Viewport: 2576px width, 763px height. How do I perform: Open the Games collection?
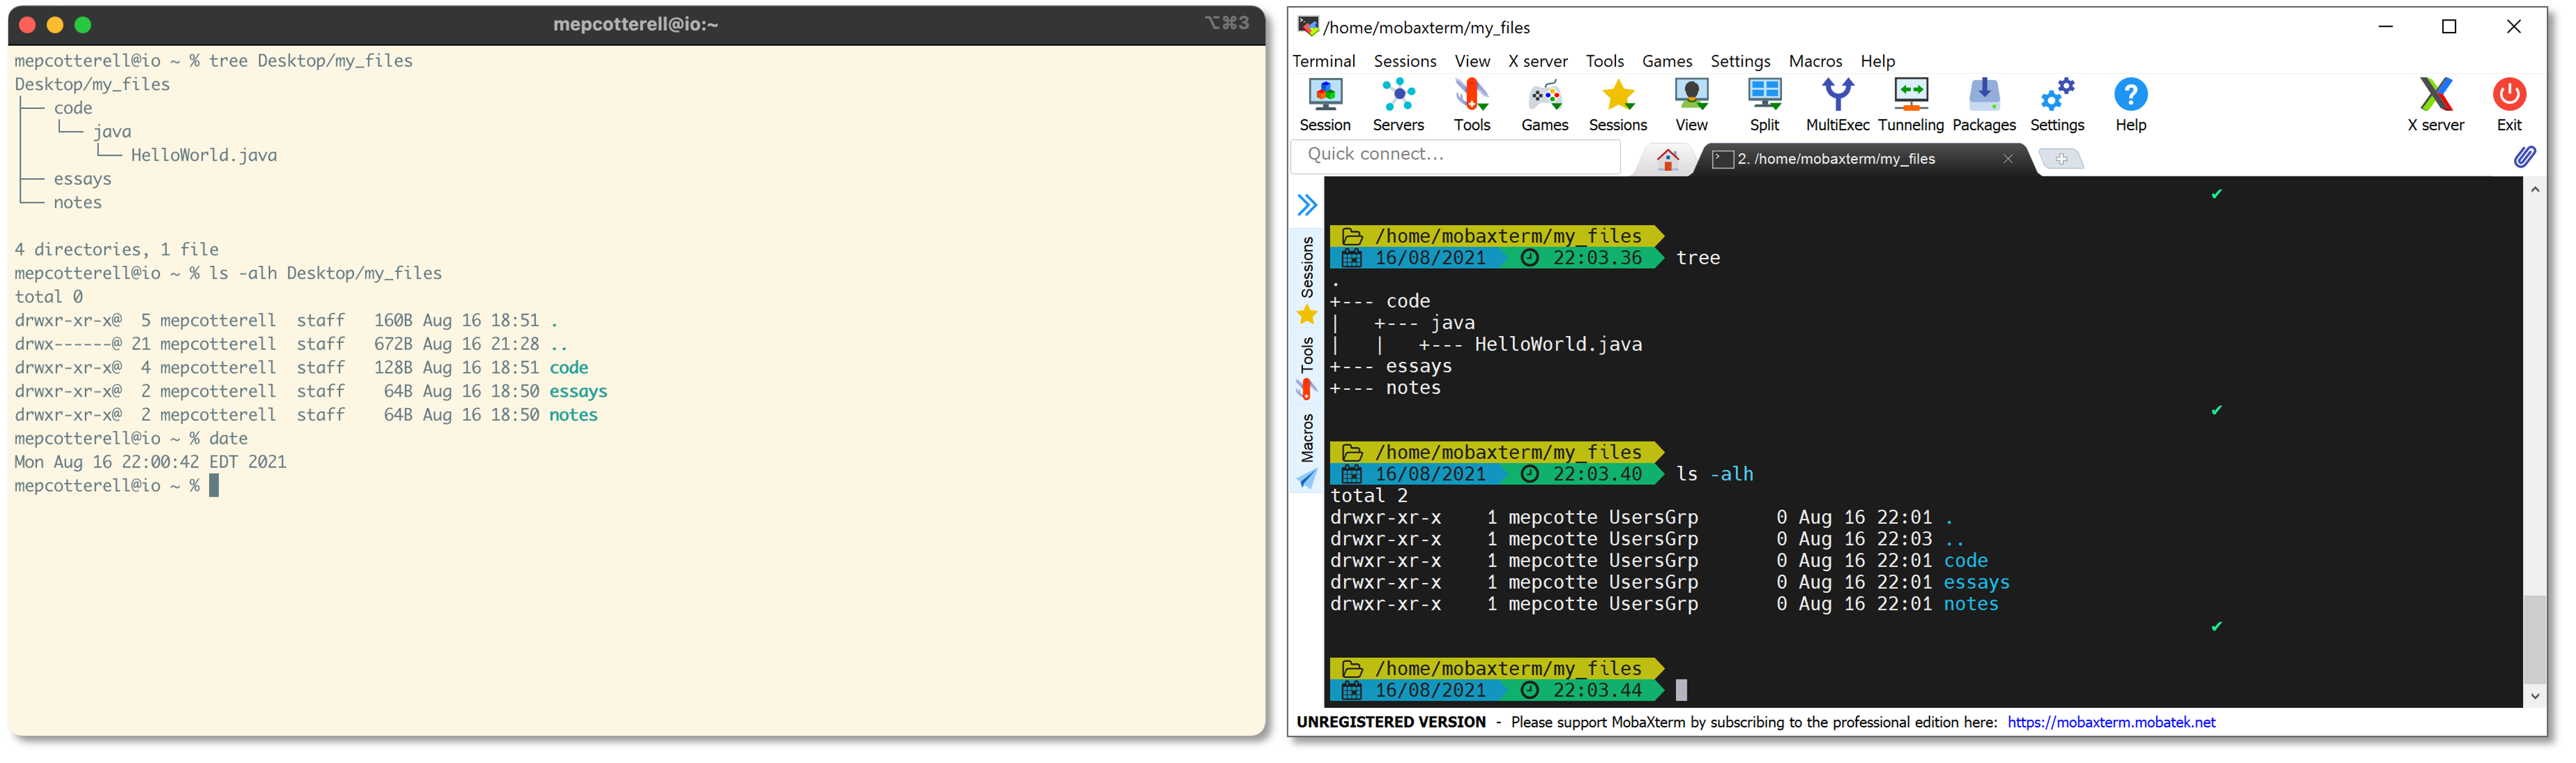click(x=1545, y=103)
